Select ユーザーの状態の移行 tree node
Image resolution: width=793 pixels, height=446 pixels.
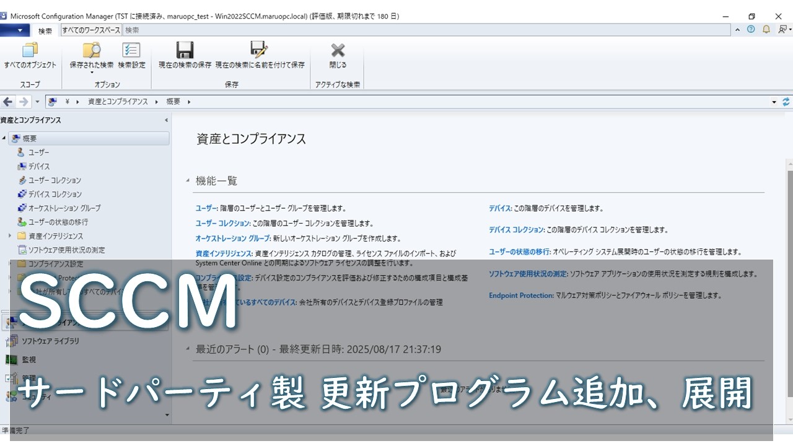coord(58,222)
